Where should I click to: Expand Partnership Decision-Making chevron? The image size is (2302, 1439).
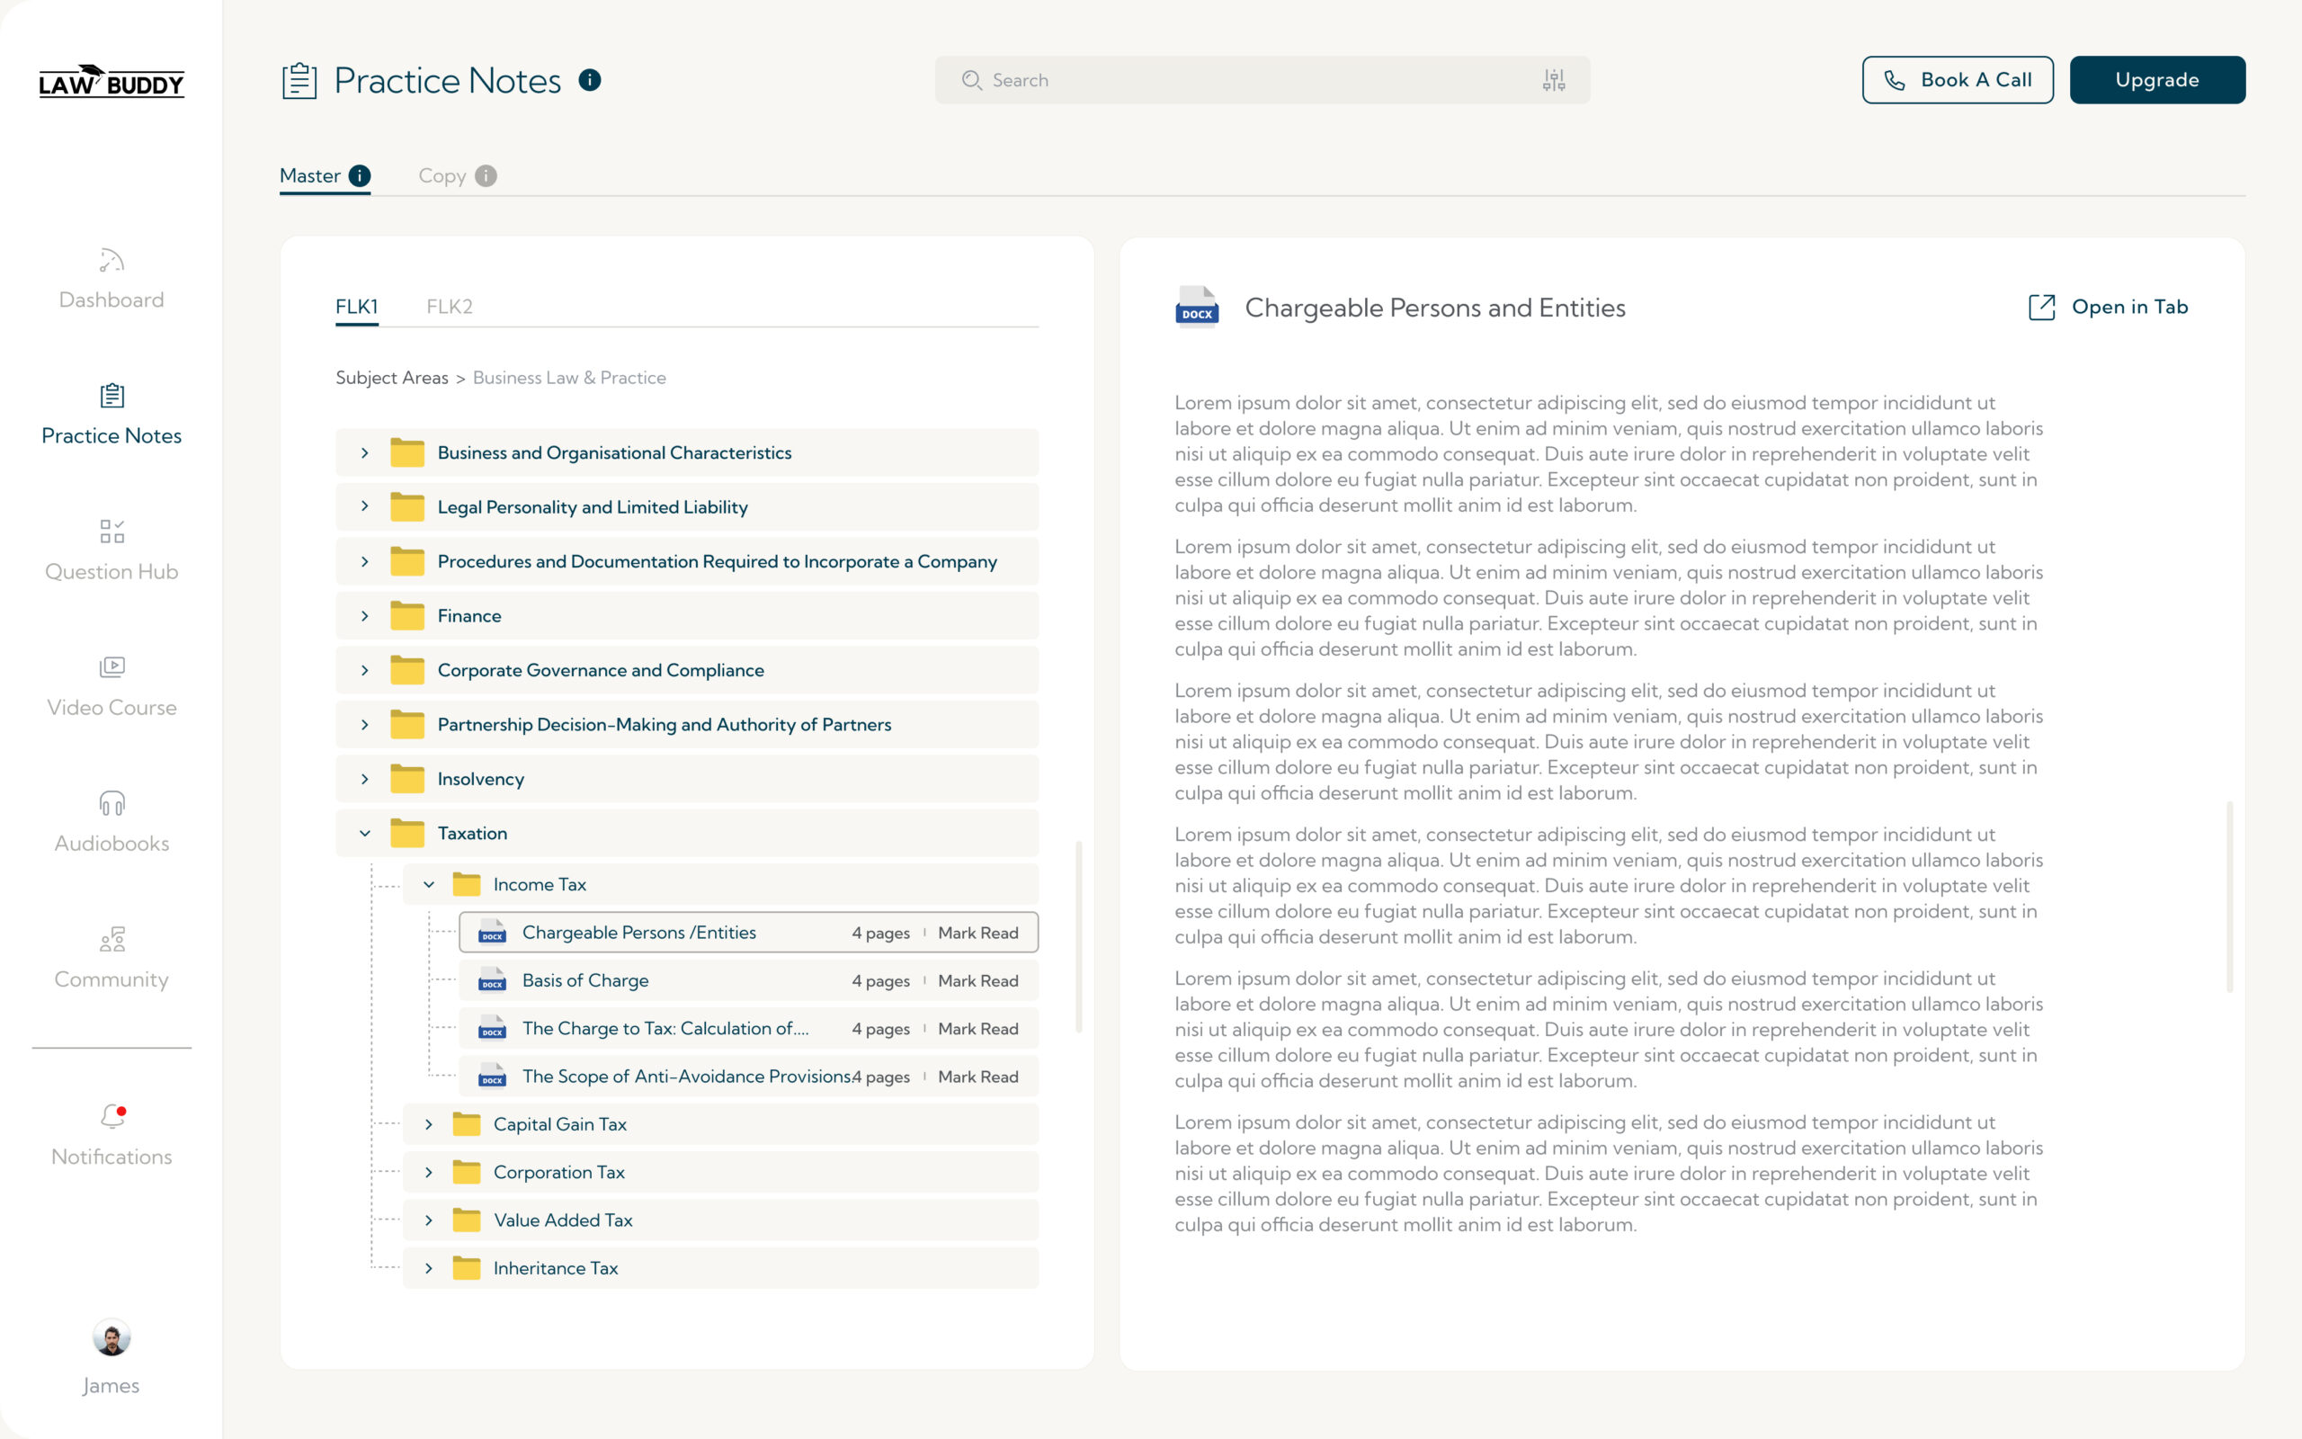364,724
